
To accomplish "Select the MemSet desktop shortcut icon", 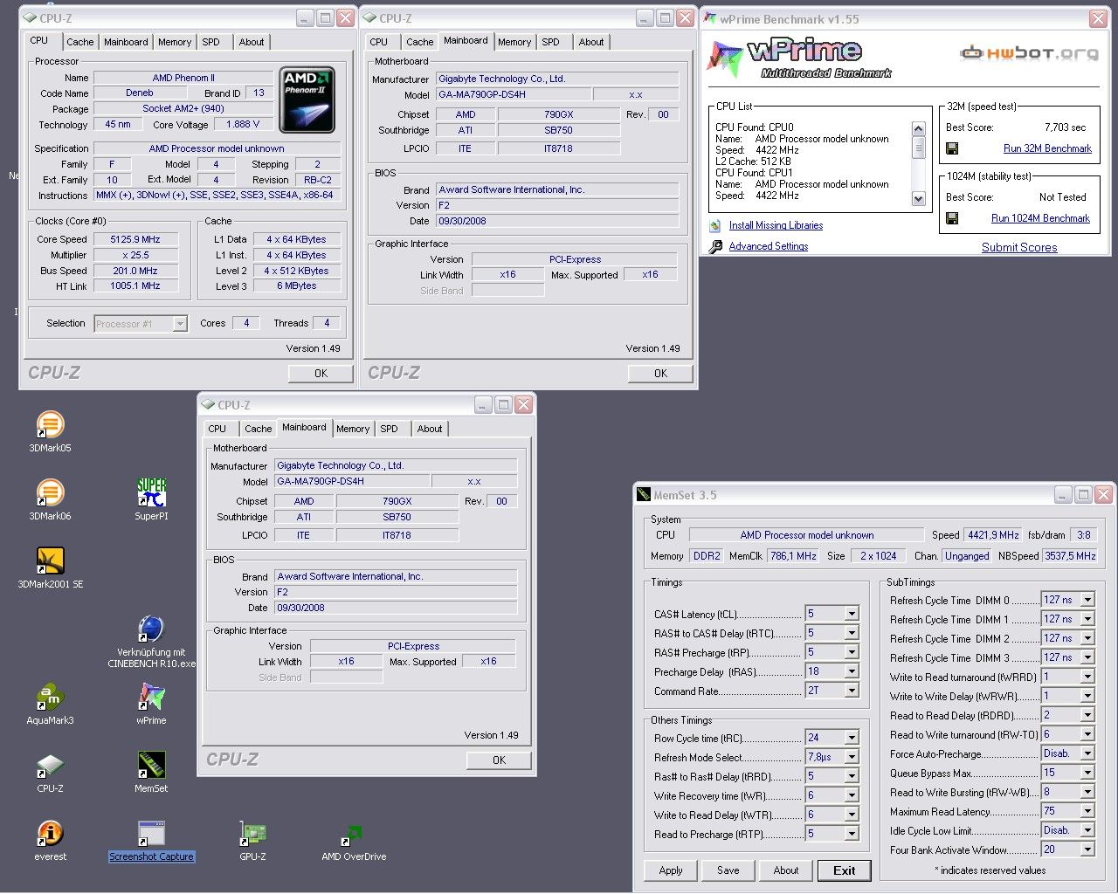I will point(151,766).
